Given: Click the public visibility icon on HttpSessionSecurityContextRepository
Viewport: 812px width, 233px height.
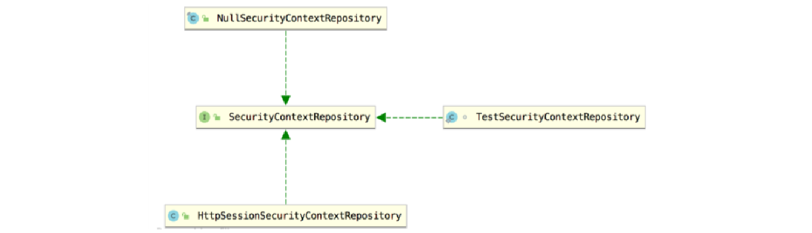Looking at the screenshot, I should (186, 216).
